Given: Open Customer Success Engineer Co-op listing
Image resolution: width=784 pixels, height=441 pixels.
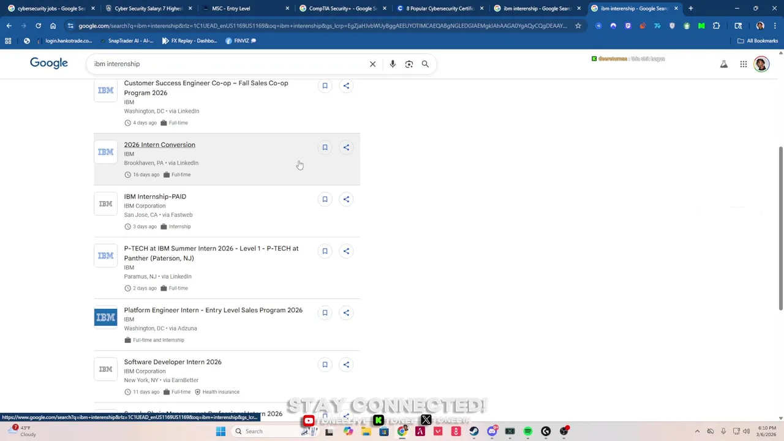Looking at the screenshot, I should 206,88.
